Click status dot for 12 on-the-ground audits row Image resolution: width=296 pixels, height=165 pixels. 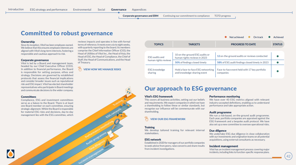tap(277, 56)
